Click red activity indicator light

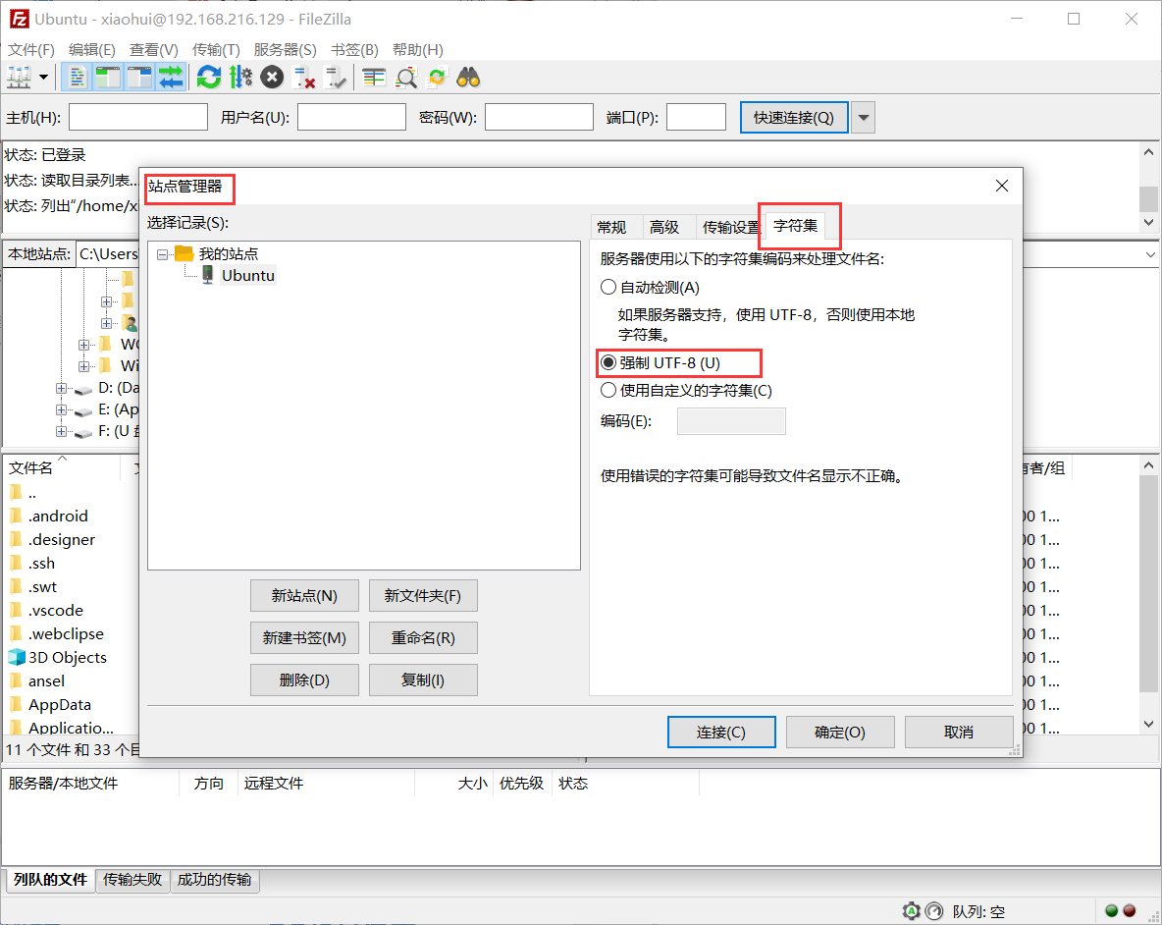tap(1130, 911)
